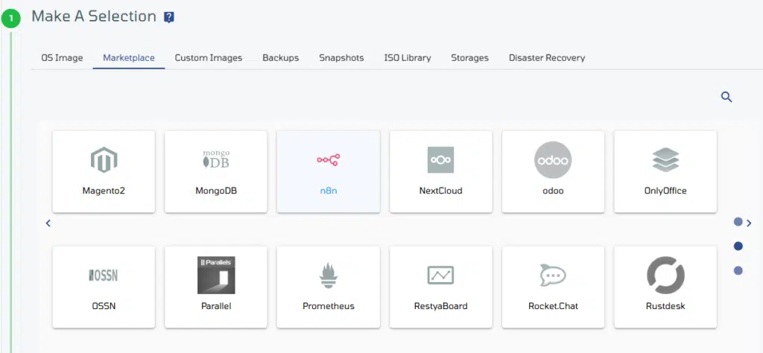Choose the OnlyOffice stacked layers icon
This screenshot has height=353, width=763.
tap(665, 160)
